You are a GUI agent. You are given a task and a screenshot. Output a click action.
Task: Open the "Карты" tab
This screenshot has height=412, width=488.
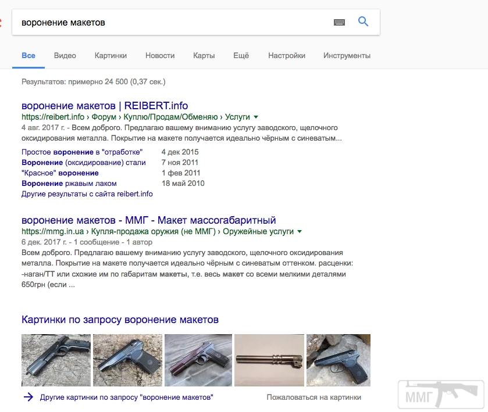204,56
